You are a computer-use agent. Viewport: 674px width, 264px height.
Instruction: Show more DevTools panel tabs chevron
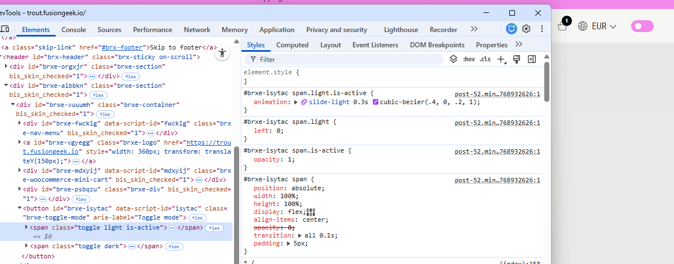point(474,29)
